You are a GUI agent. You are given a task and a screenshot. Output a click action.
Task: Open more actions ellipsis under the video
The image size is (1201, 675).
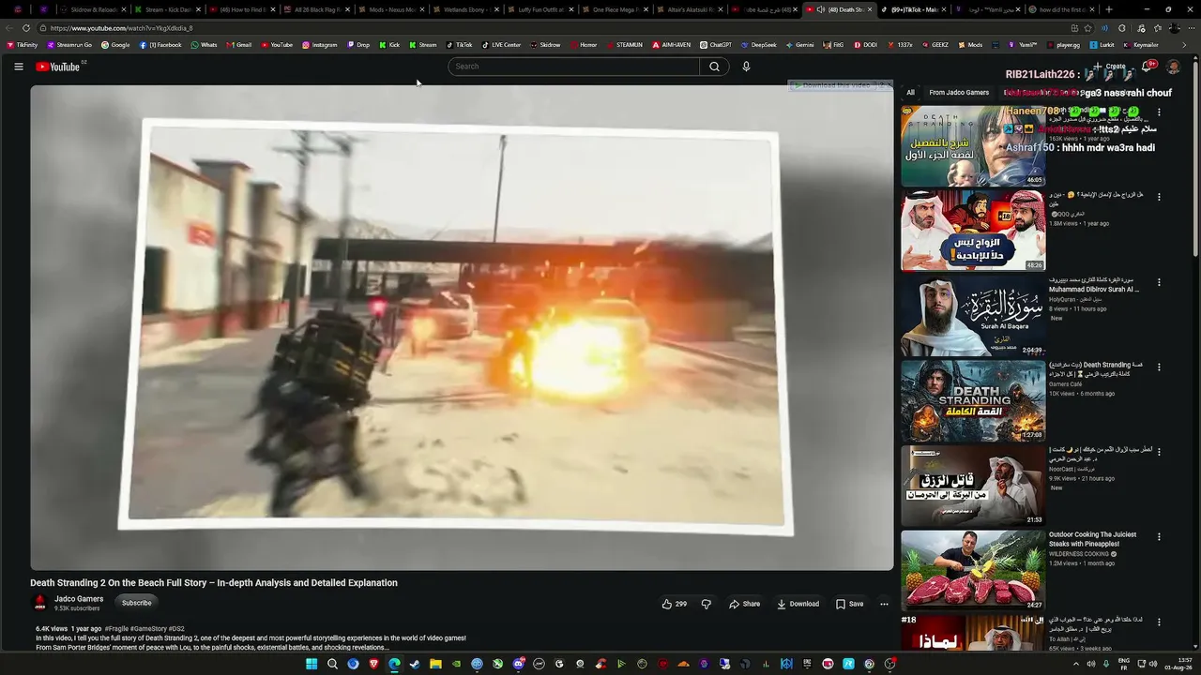pos(884,604)
